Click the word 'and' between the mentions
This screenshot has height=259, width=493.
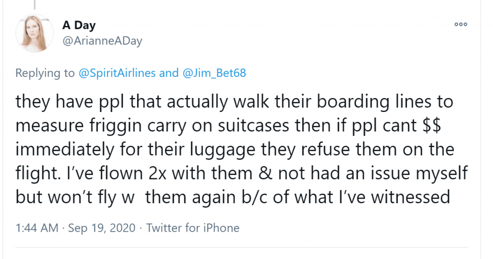click(169, 73)
